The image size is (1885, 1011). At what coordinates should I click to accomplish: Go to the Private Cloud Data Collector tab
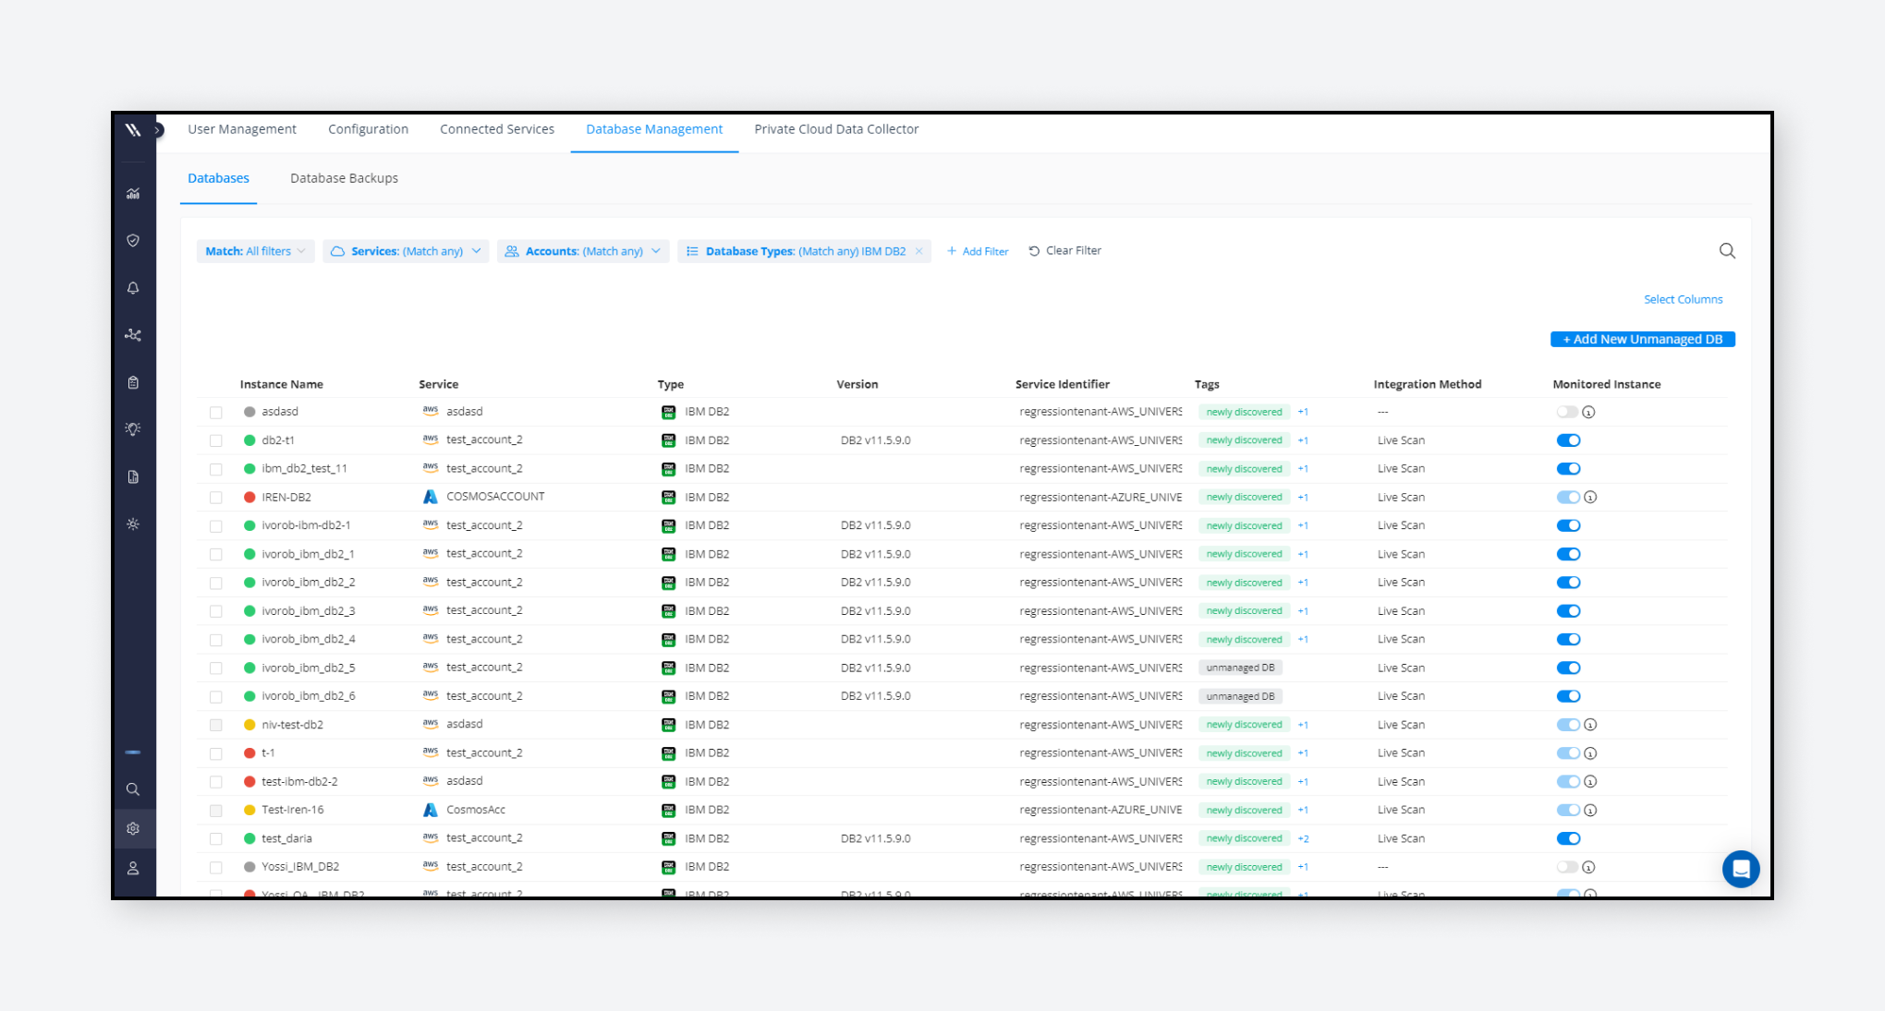(x=835, y=129)
